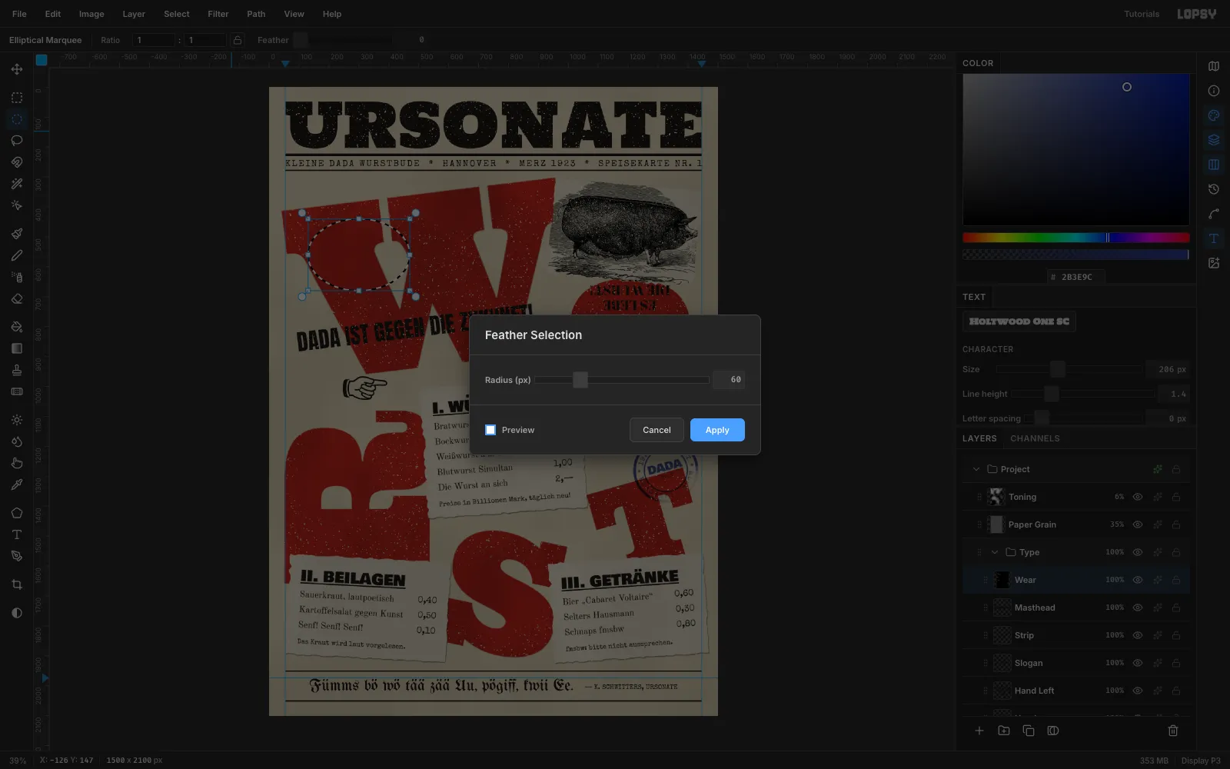Select the Brush tool

pyautogui.click(x=17, y=234)
